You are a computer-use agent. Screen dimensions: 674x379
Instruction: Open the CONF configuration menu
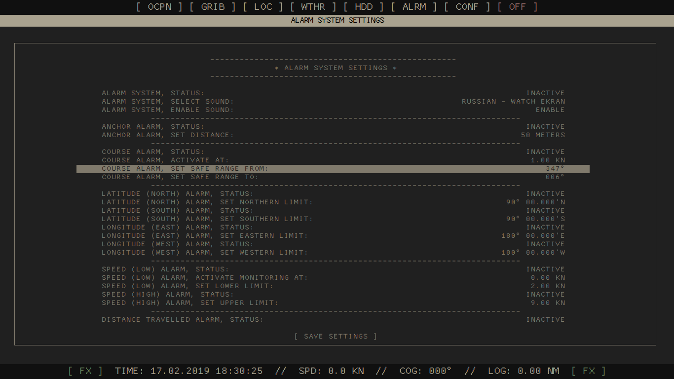tap(467, 7)
